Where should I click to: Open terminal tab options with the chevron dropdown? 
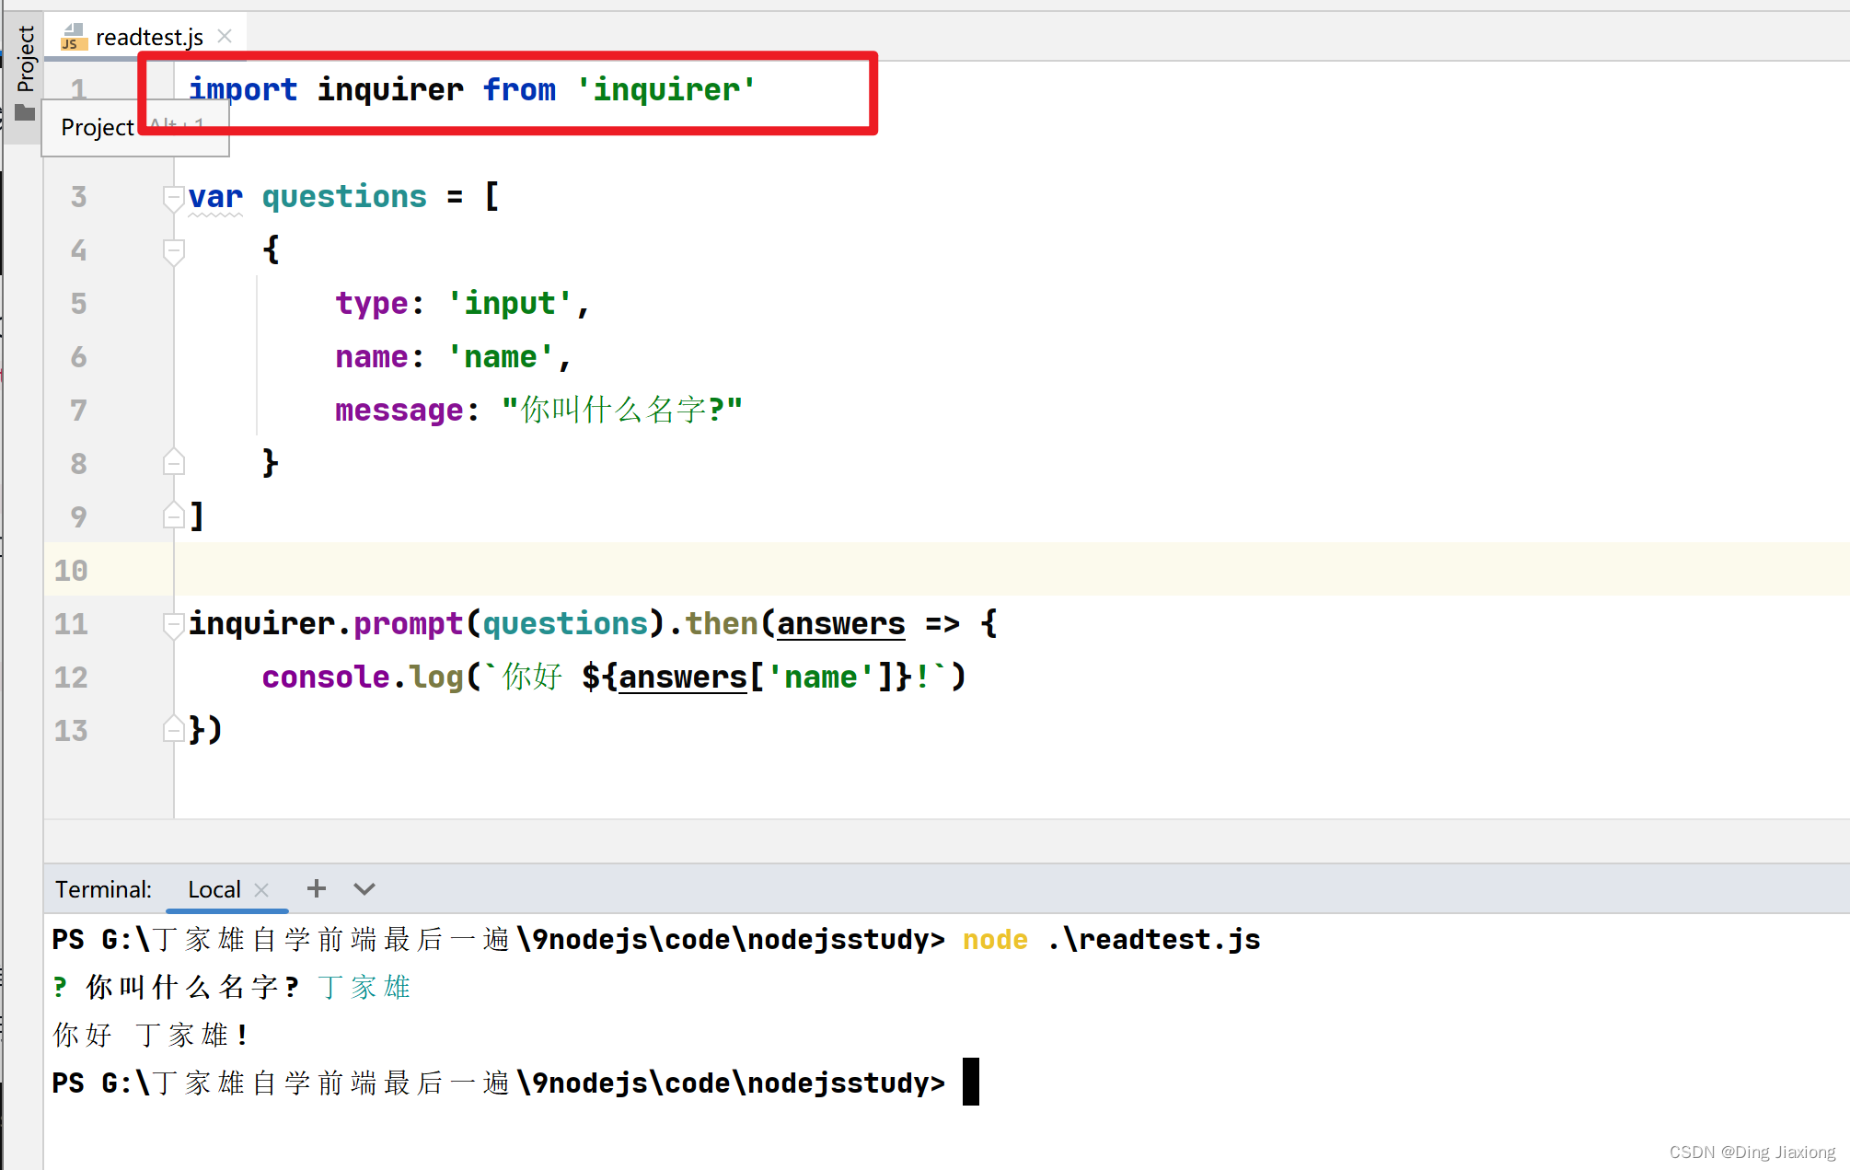pos(364,889)
